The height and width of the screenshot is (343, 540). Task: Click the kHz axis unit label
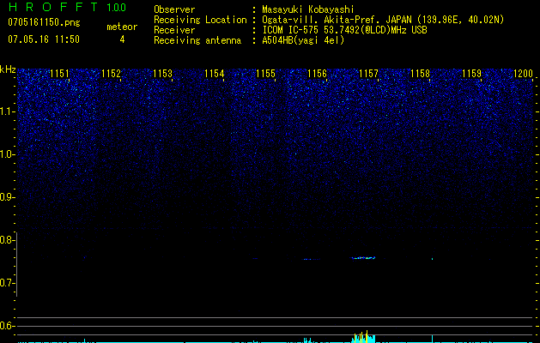(8, 69)
